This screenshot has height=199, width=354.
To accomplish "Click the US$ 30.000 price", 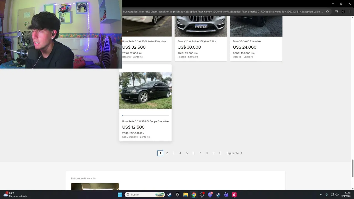I will (189, 47).
